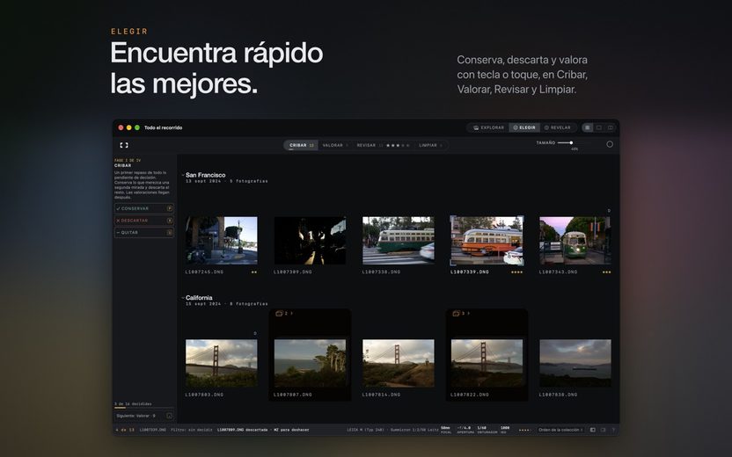The height and width of the screenshot is (457, 732).
Task: Click the arrow icon beside Siguiente: Valorar
Action: pos(169,416)
